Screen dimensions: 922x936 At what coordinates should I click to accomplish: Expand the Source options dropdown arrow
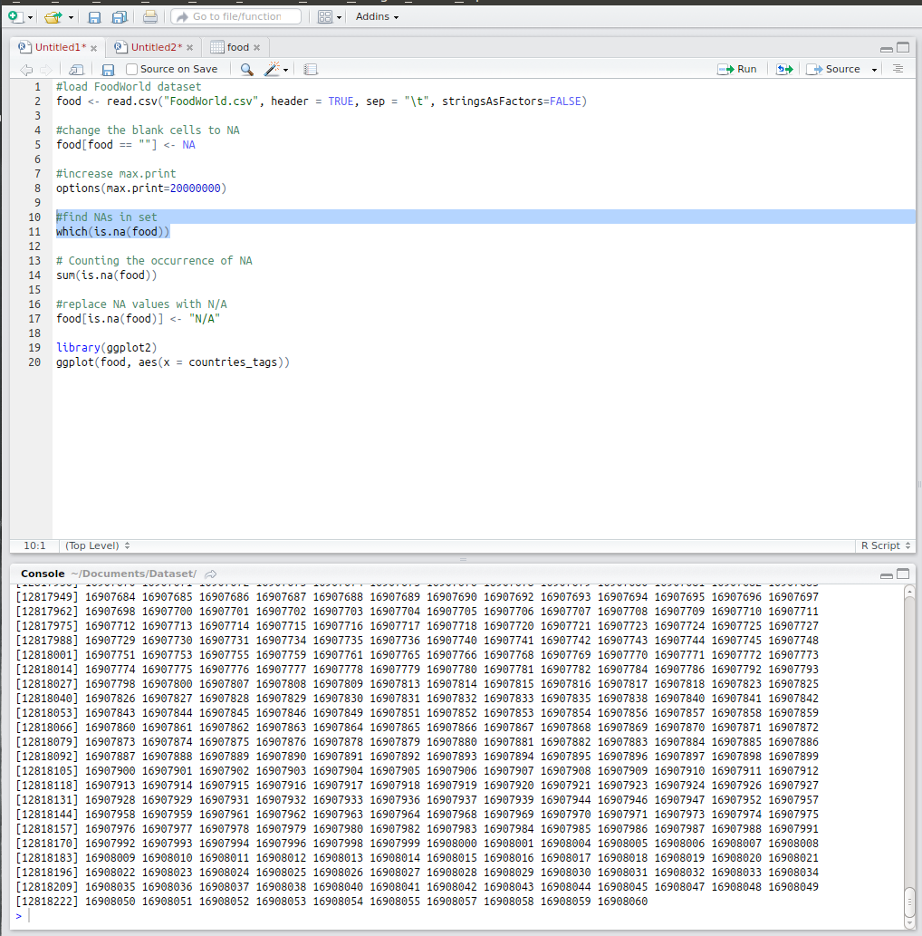[x=874, y=70]
